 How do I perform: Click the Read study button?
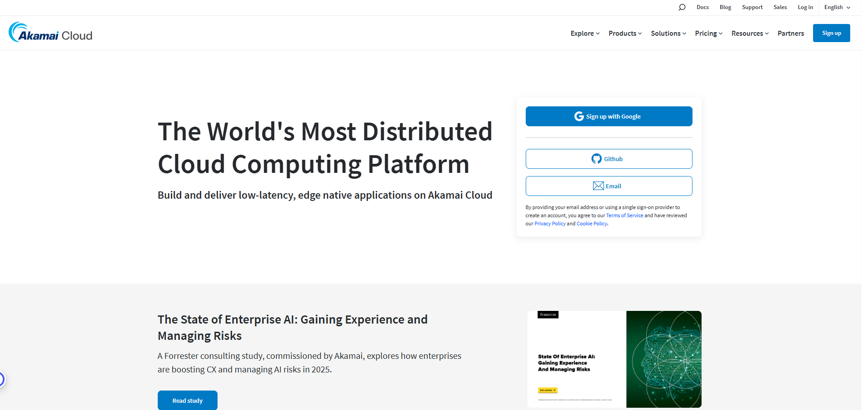[187, 400]
